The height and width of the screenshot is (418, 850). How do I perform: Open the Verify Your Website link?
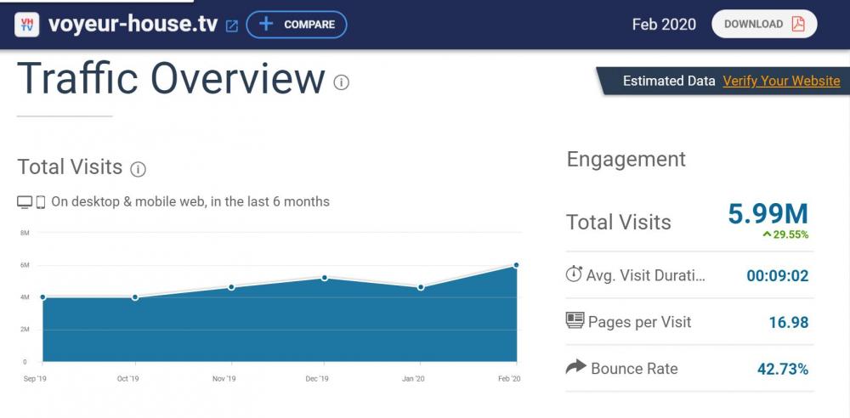point(781,81)
